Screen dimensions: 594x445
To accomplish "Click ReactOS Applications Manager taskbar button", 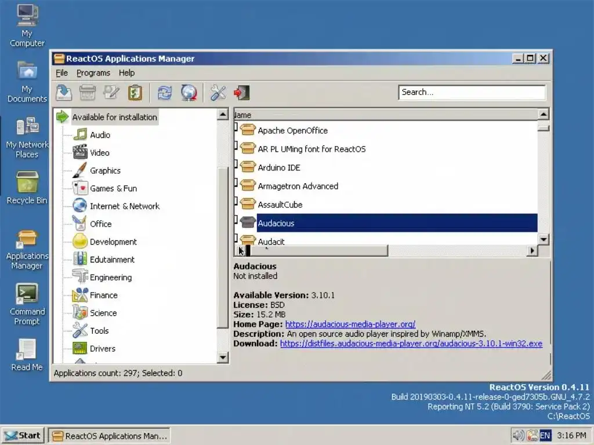I will click(109, 436).
